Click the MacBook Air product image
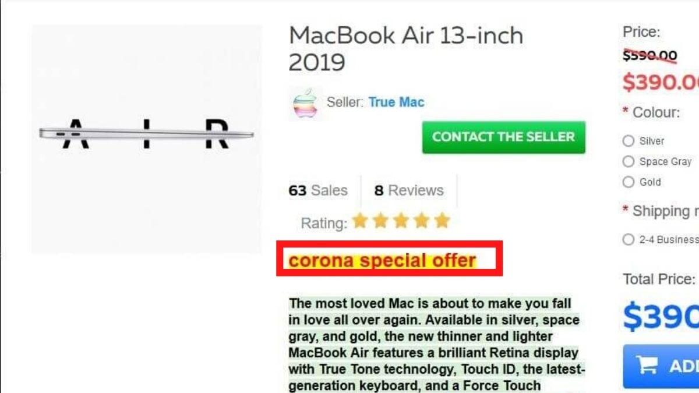Image resolution: width=699 pixels, height=393 pixels. (146, 134)
